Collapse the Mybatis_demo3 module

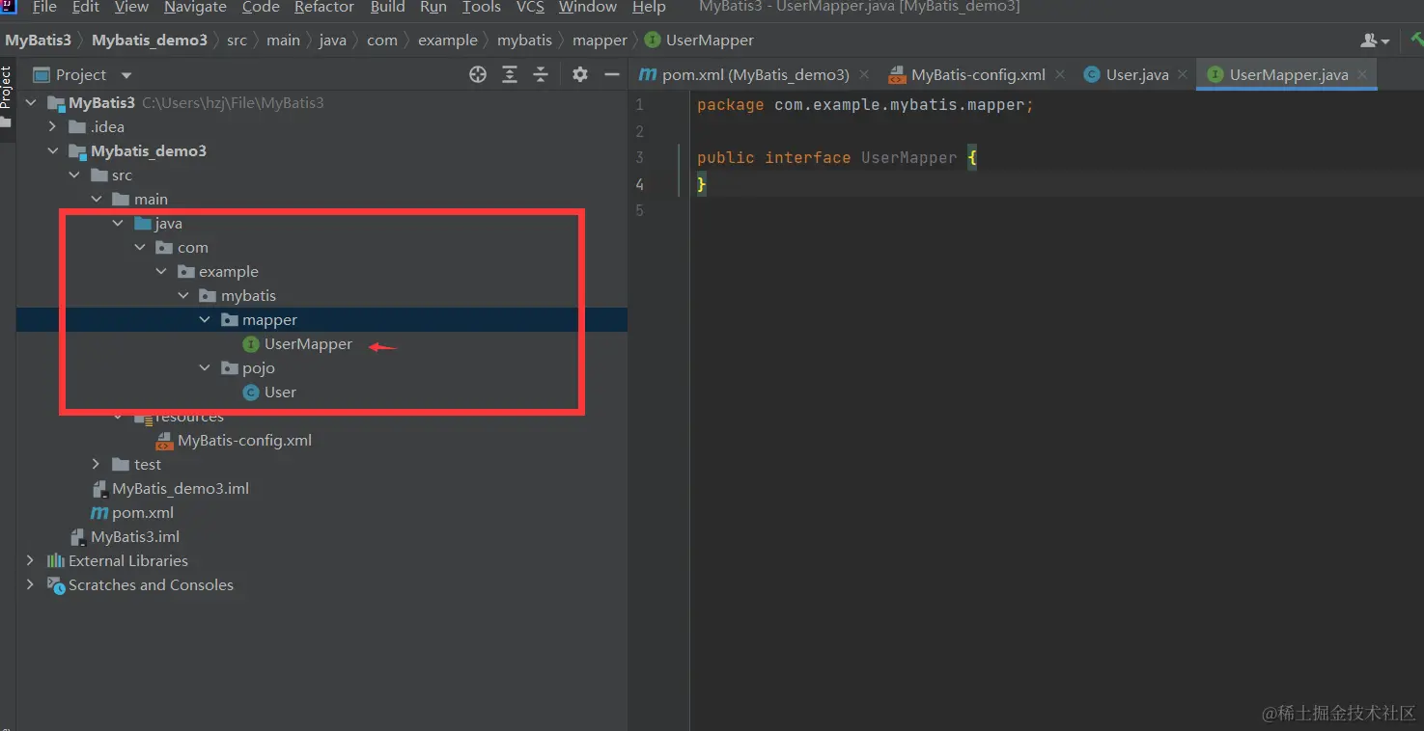[x=53, y=150]
